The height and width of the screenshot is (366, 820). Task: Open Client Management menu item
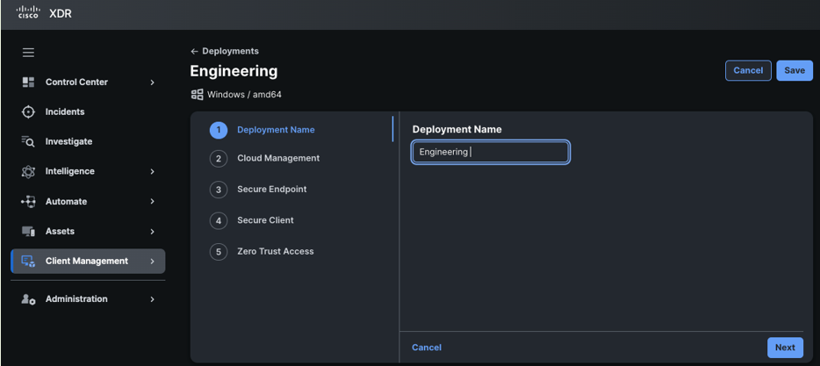[x=88, y=261]
